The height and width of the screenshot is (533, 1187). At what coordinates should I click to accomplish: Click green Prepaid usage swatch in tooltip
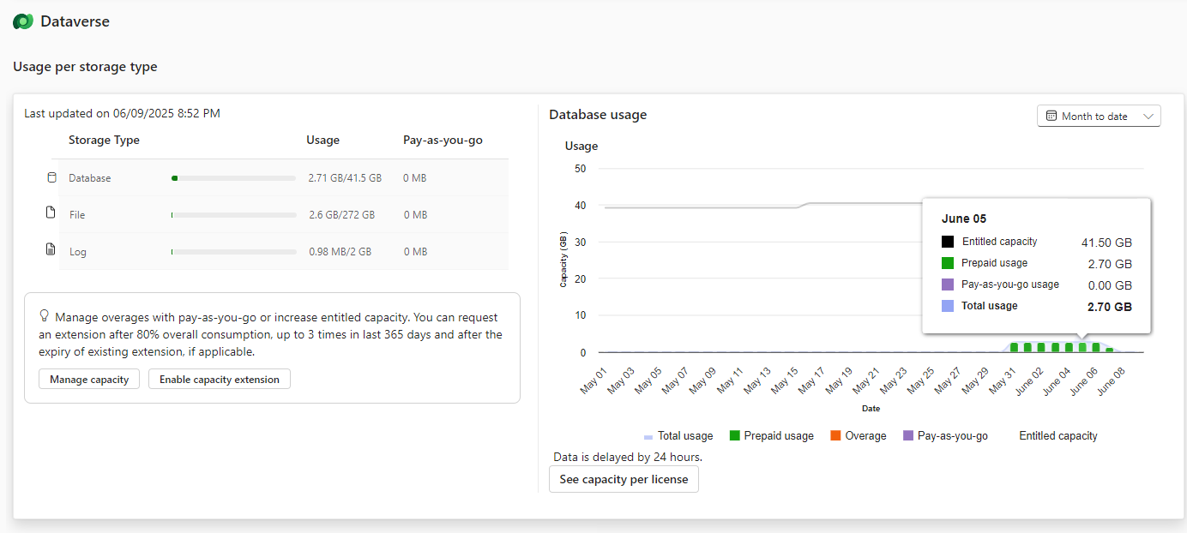[x=948, y=264]
